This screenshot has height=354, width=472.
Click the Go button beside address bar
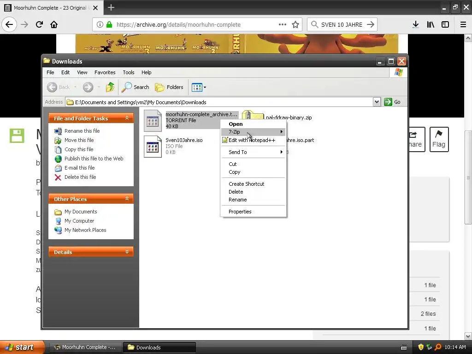[392, 102]
